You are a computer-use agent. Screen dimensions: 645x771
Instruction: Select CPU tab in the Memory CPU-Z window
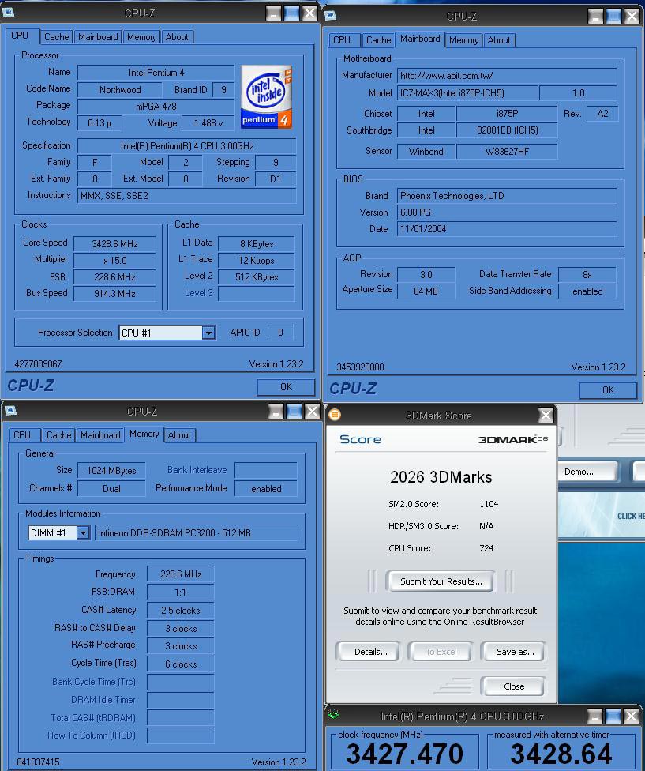tap(22, 435)
